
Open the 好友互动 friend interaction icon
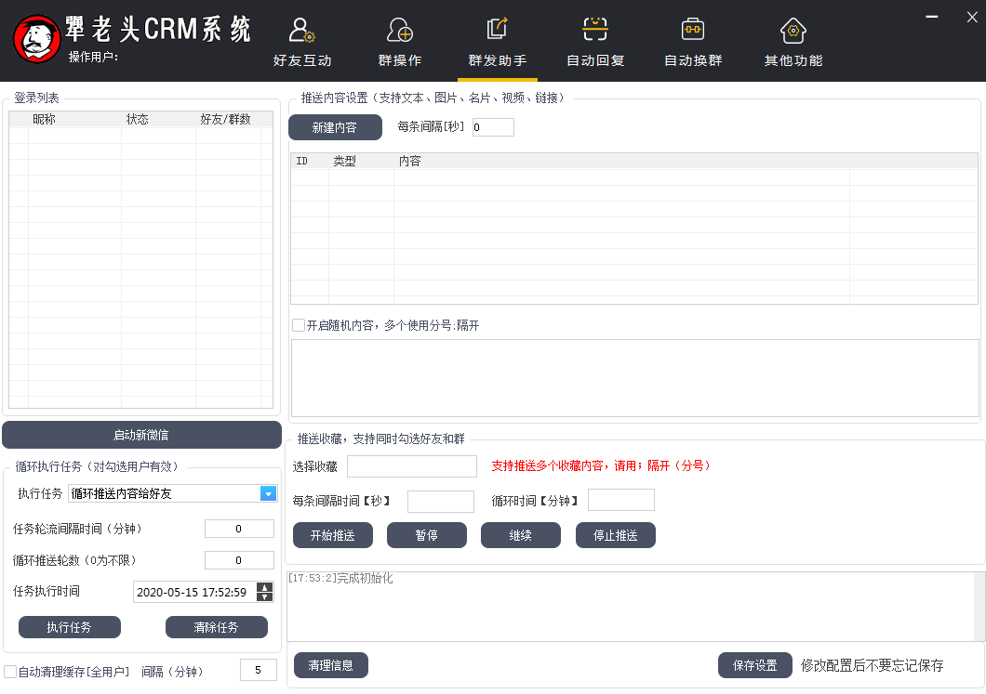coord(302,32)
